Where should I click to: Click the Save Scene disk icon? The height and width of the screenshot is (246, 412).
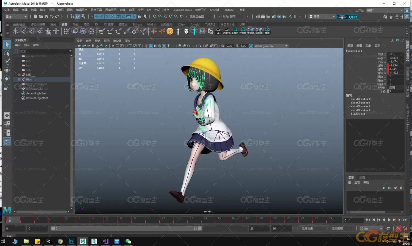coord(46,16)
